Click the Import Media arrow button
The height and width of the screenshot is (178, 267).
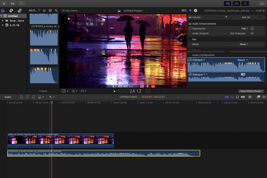[4, 4]
